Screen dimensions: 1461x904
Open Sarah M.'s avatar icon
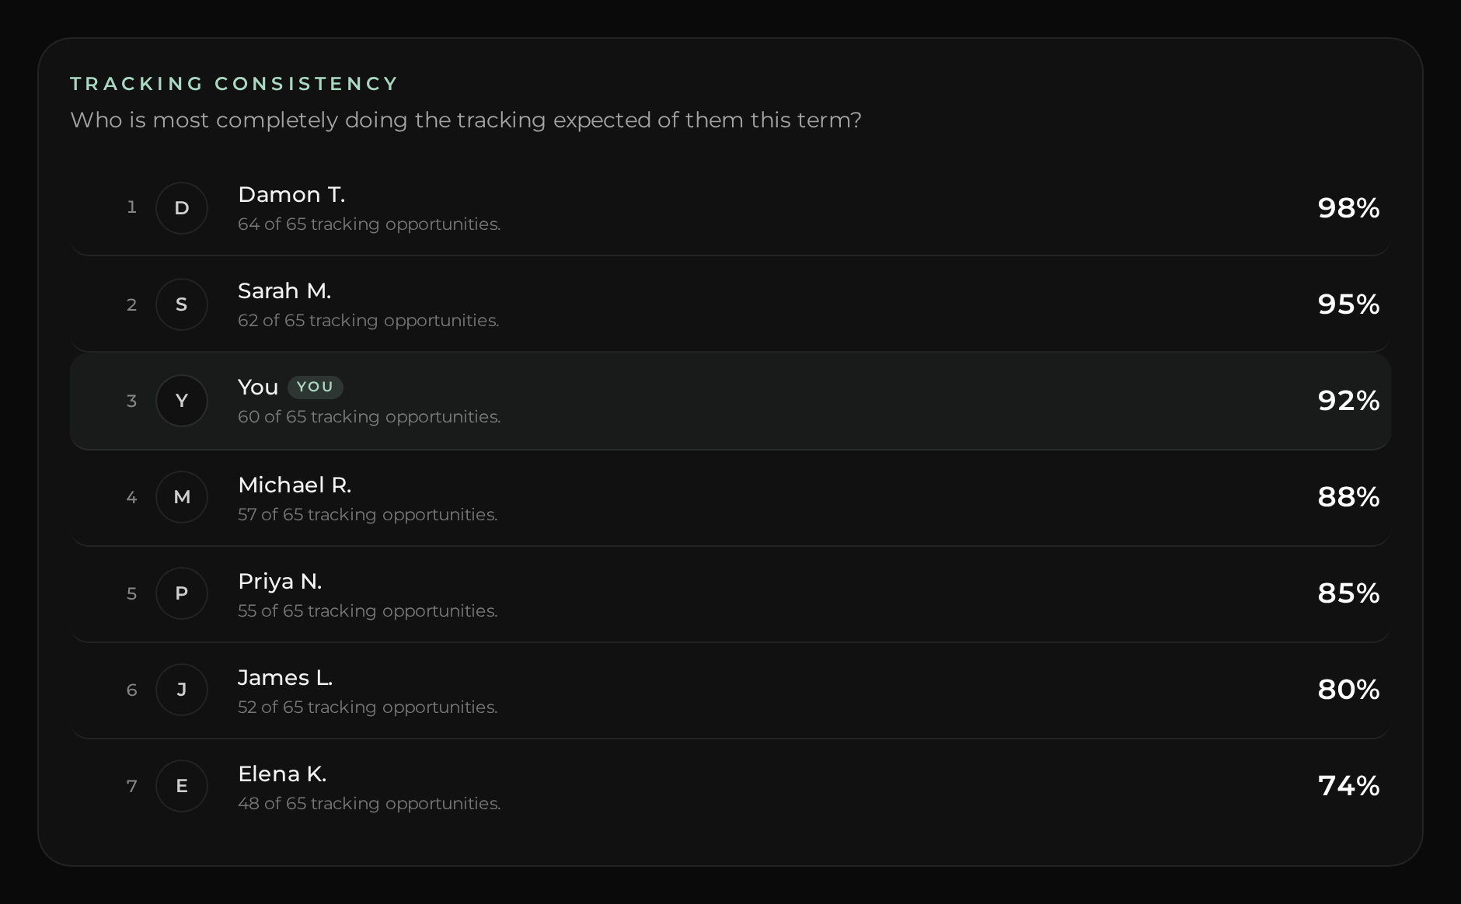pyautogui.click(x=182, y=304)
